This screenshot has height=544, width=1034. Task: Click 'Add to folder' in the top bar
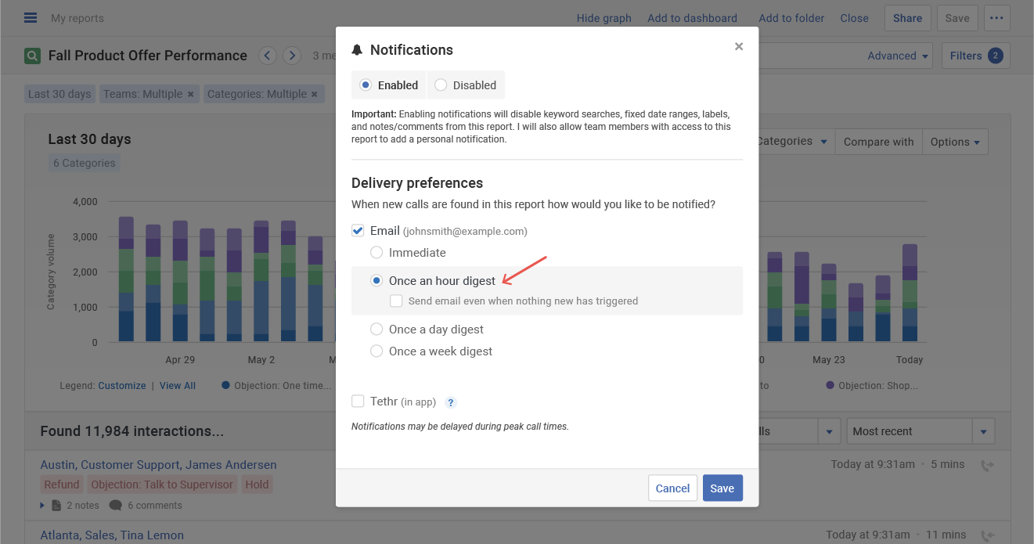pos(791,17)
